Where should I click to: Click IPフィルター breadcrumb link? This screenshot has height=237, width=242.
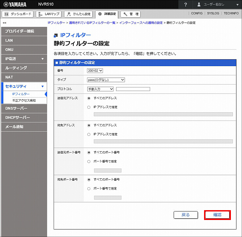pyautogui.click(x=56, y=23)
